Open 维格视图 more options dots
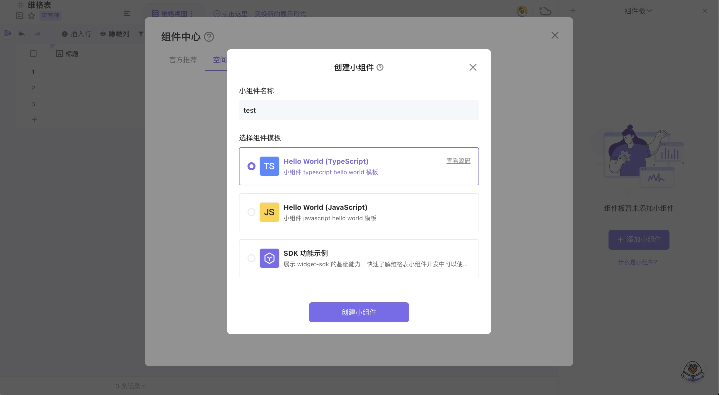 click(191, 14)
